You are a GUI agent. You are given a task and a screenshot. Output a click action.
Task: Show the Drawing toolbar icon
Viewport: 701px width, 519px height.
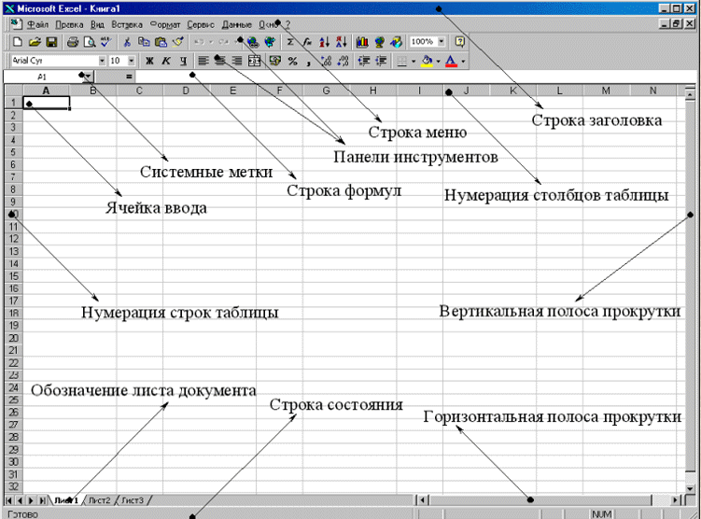(x=396, y=42)
